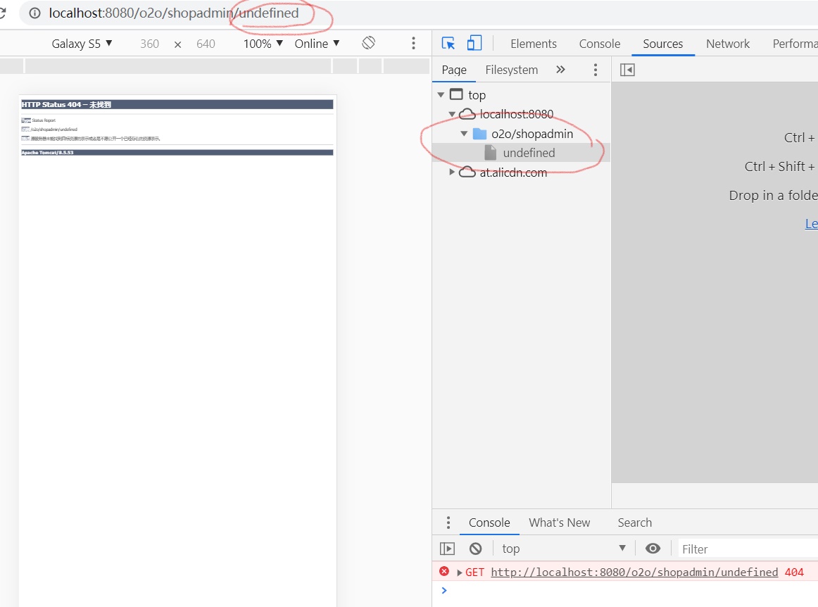Viewport: 818px width, 607px height.
Task: Open the 100% zoom dropdown
Action: pyautogui.click(x=263, y=44)
